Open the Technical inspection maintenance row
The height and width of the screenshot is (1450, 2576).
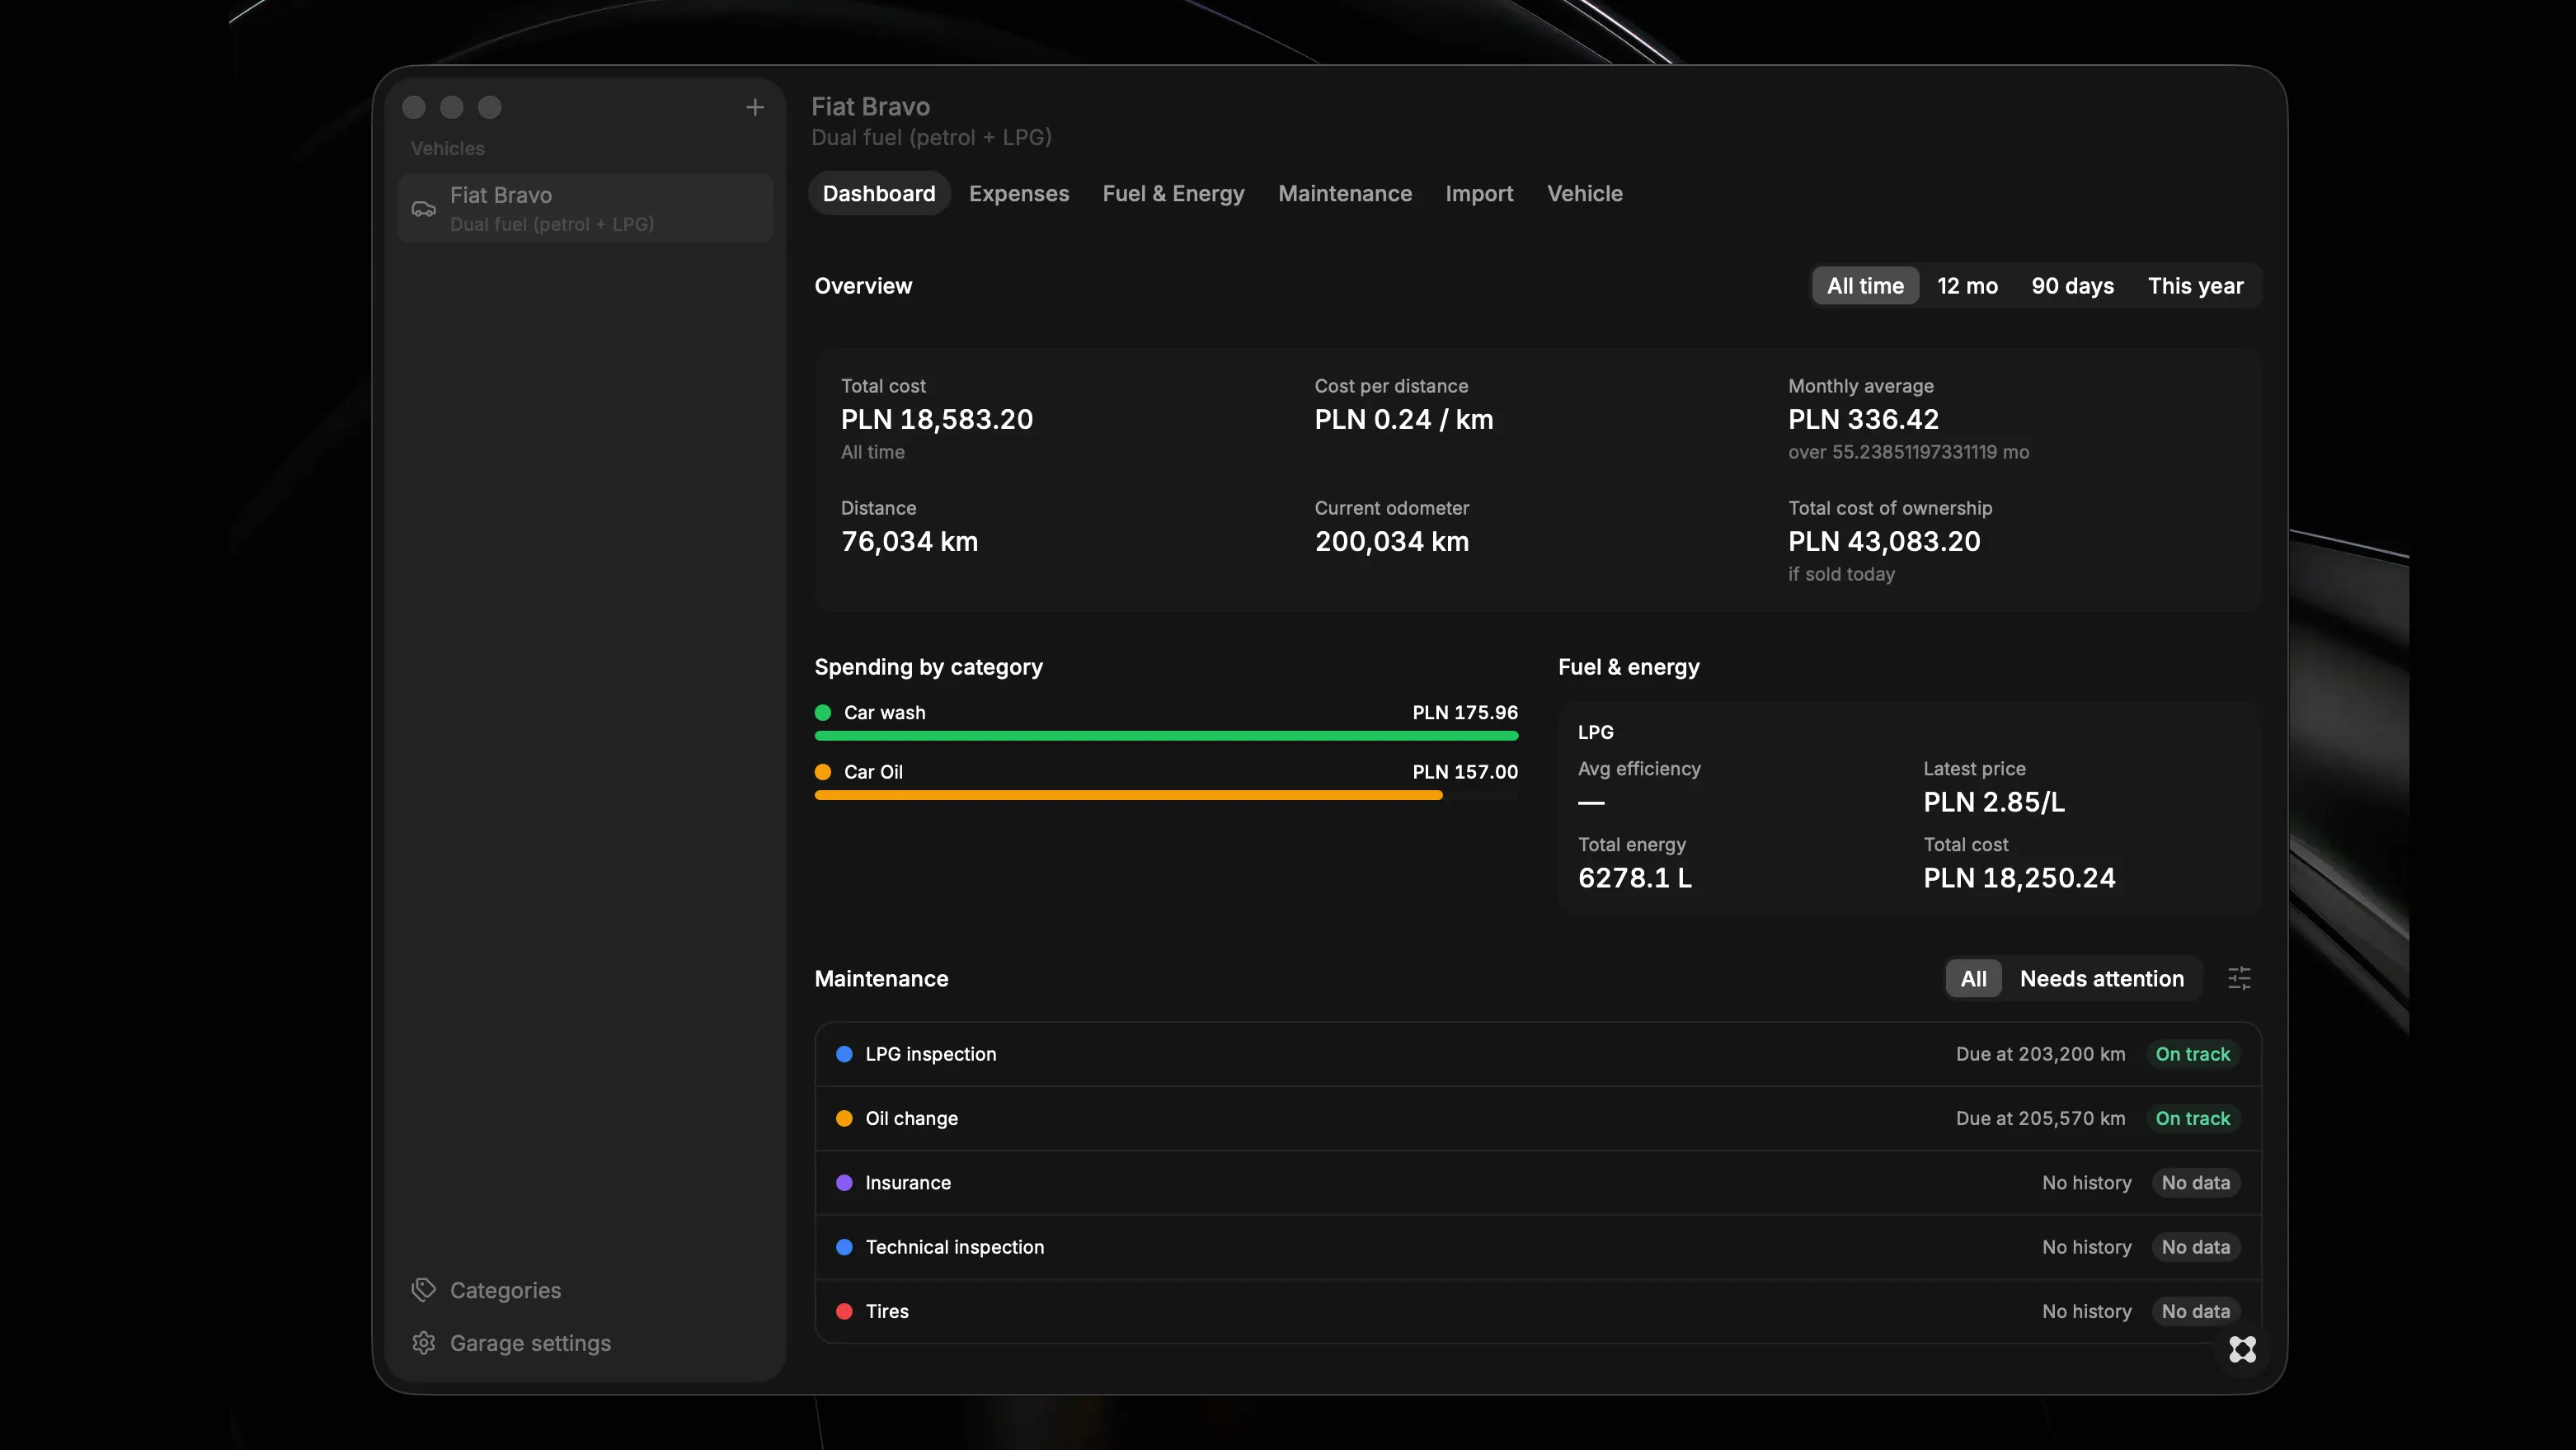pyautogui.click(x=1538, y=1247)
